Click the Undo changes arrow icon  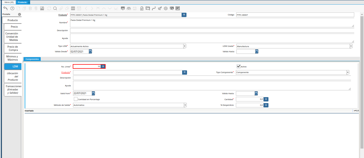click(5, 8)
